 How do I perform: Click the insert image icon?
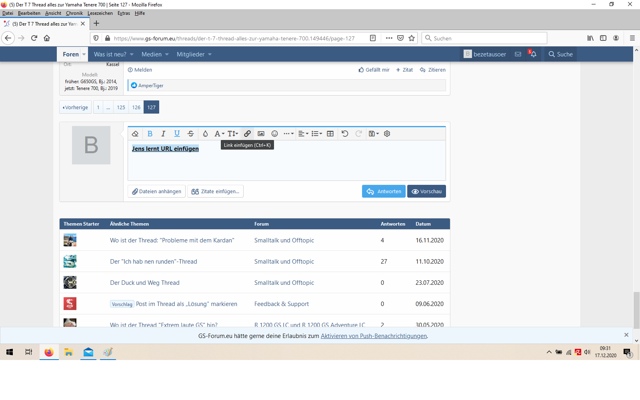pos(261,134)
